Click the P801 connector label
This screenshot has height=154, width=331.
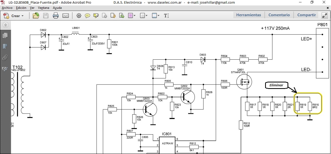[322, 25]
